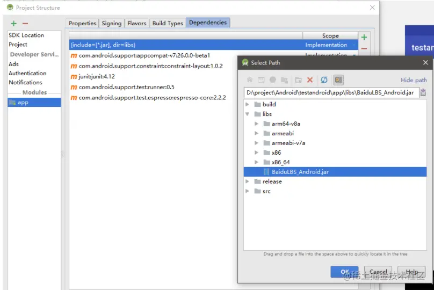
Task: Add a dependency with the green plus
Action: (364, 37)
